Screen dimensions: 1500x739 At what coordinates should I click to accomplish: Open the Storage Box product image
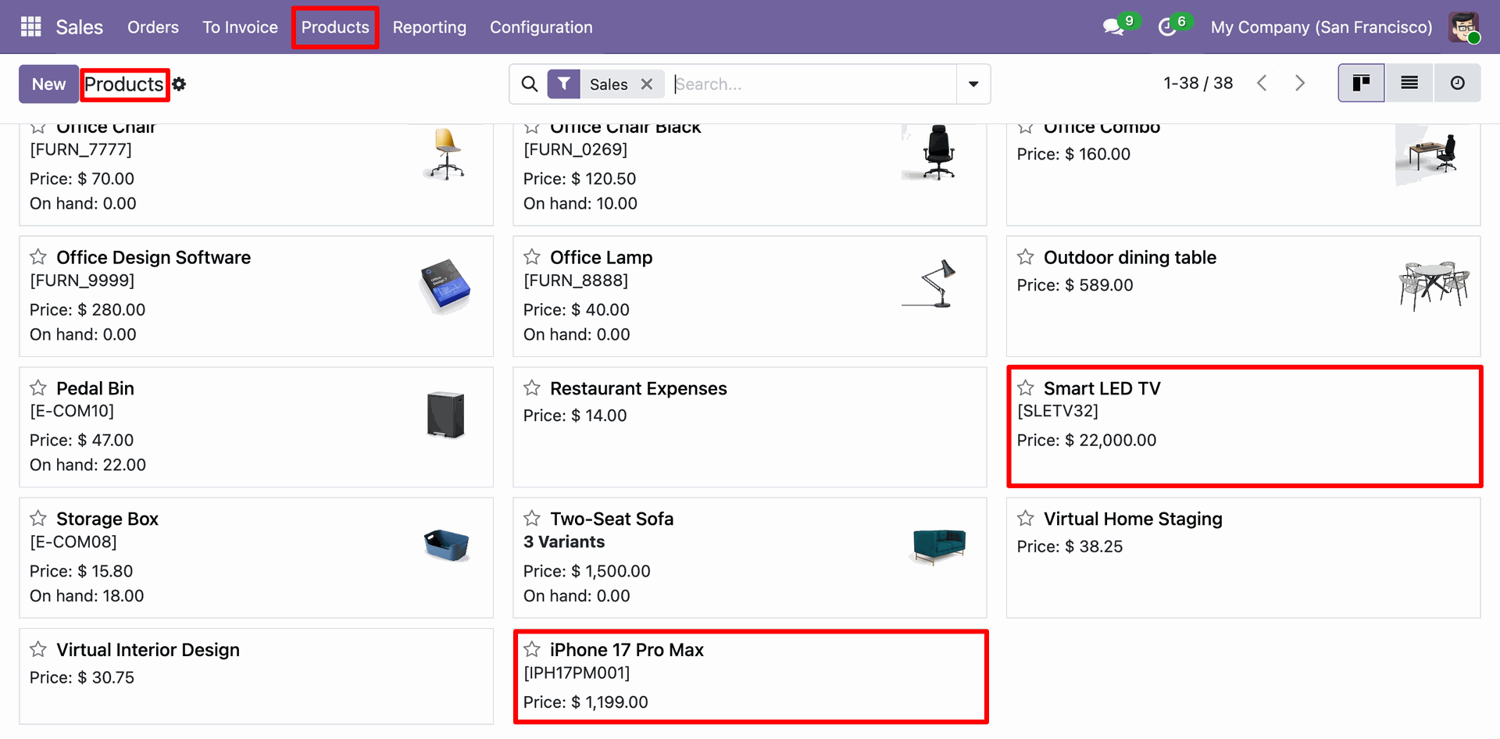pos(446,545)
